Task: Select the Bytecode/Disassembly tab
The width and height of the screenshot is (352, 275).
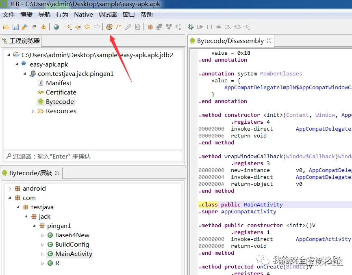Action: (x=230, y=41)
